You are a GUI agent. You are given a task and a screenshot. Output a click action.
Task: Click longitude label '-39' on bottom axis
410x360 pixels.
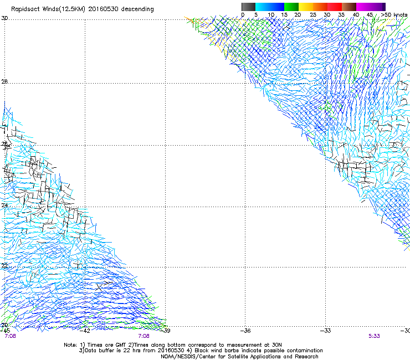click(165, 331)
